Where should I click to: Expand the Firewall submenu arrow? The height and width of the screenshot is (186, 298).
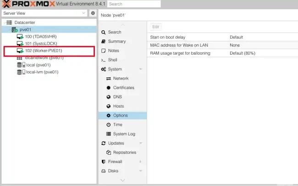click(x=140, y=162)
